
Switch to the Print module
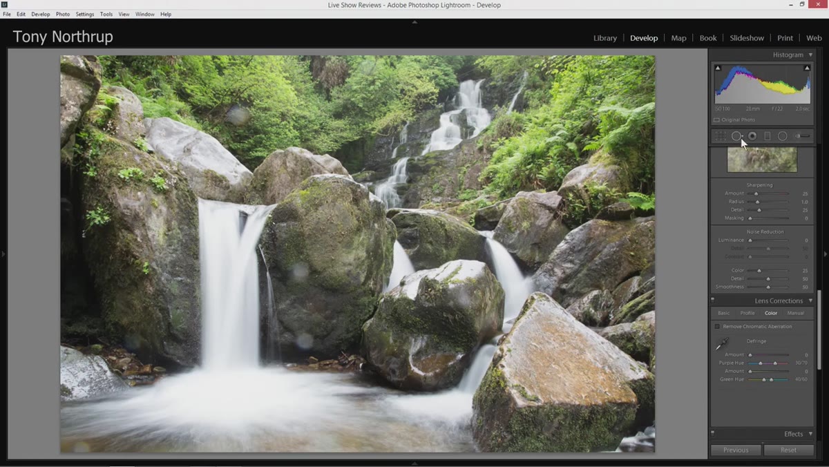pyautogui.click(x=785, y=38)
